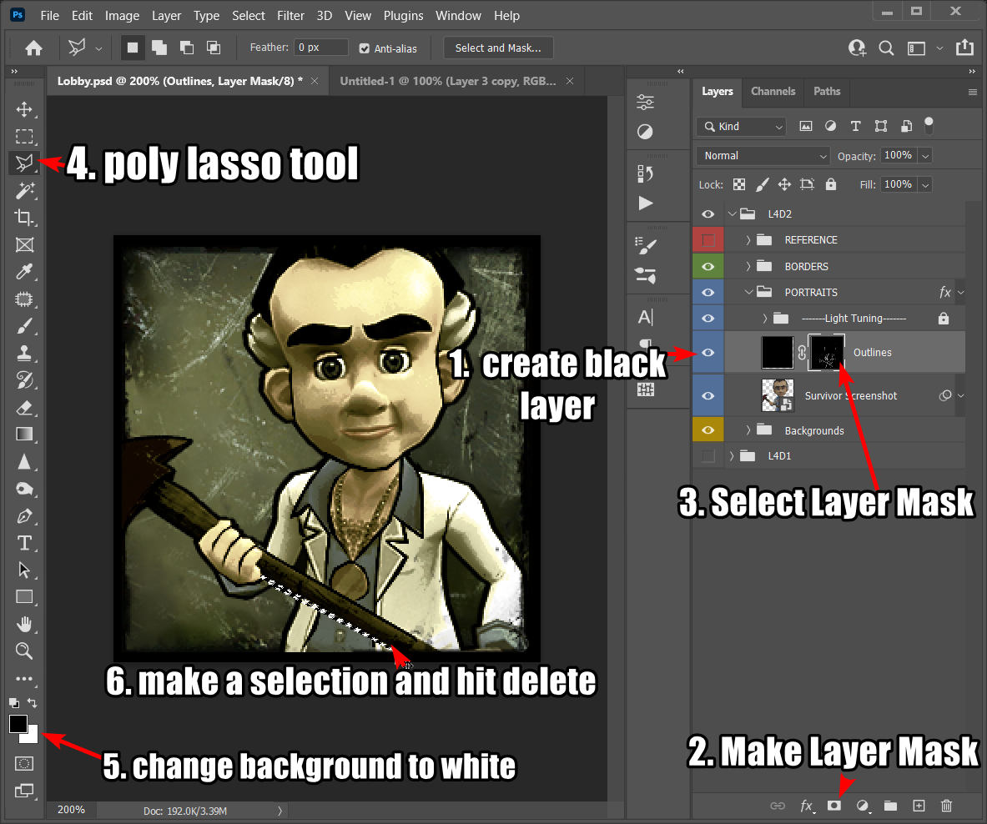
Task: Open the Filter menu
Action: (x=291, y=16)
